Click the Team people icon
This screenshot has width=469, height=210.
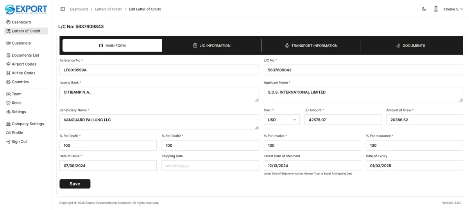click(x=8, y=94)
